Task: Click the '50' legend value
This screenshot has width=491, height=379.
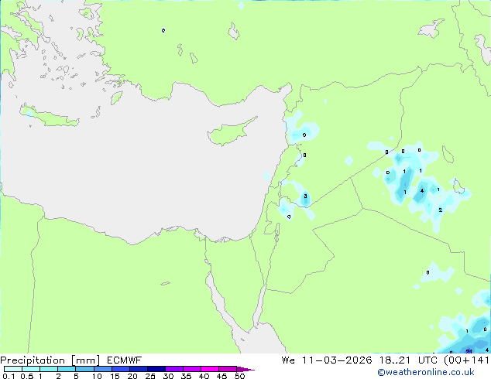Action: [239, 376]
